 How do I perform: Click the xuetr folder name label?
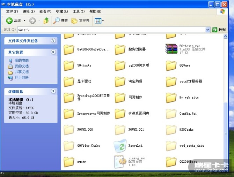pos(82,162)
